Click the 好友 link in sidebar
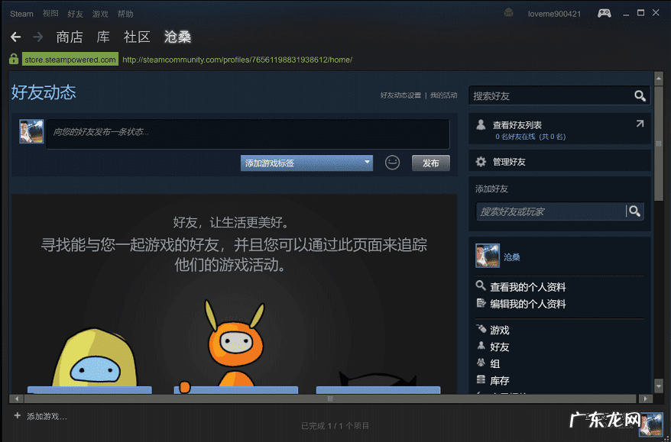Image resolution: width=671 pixels, height=442 pixels. point(500,347)
